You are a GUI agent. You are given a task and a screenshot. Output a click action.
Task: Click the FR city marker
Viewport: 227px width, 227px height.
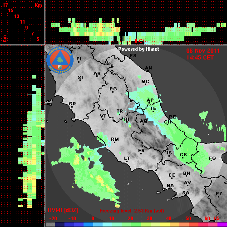[141, 151]
